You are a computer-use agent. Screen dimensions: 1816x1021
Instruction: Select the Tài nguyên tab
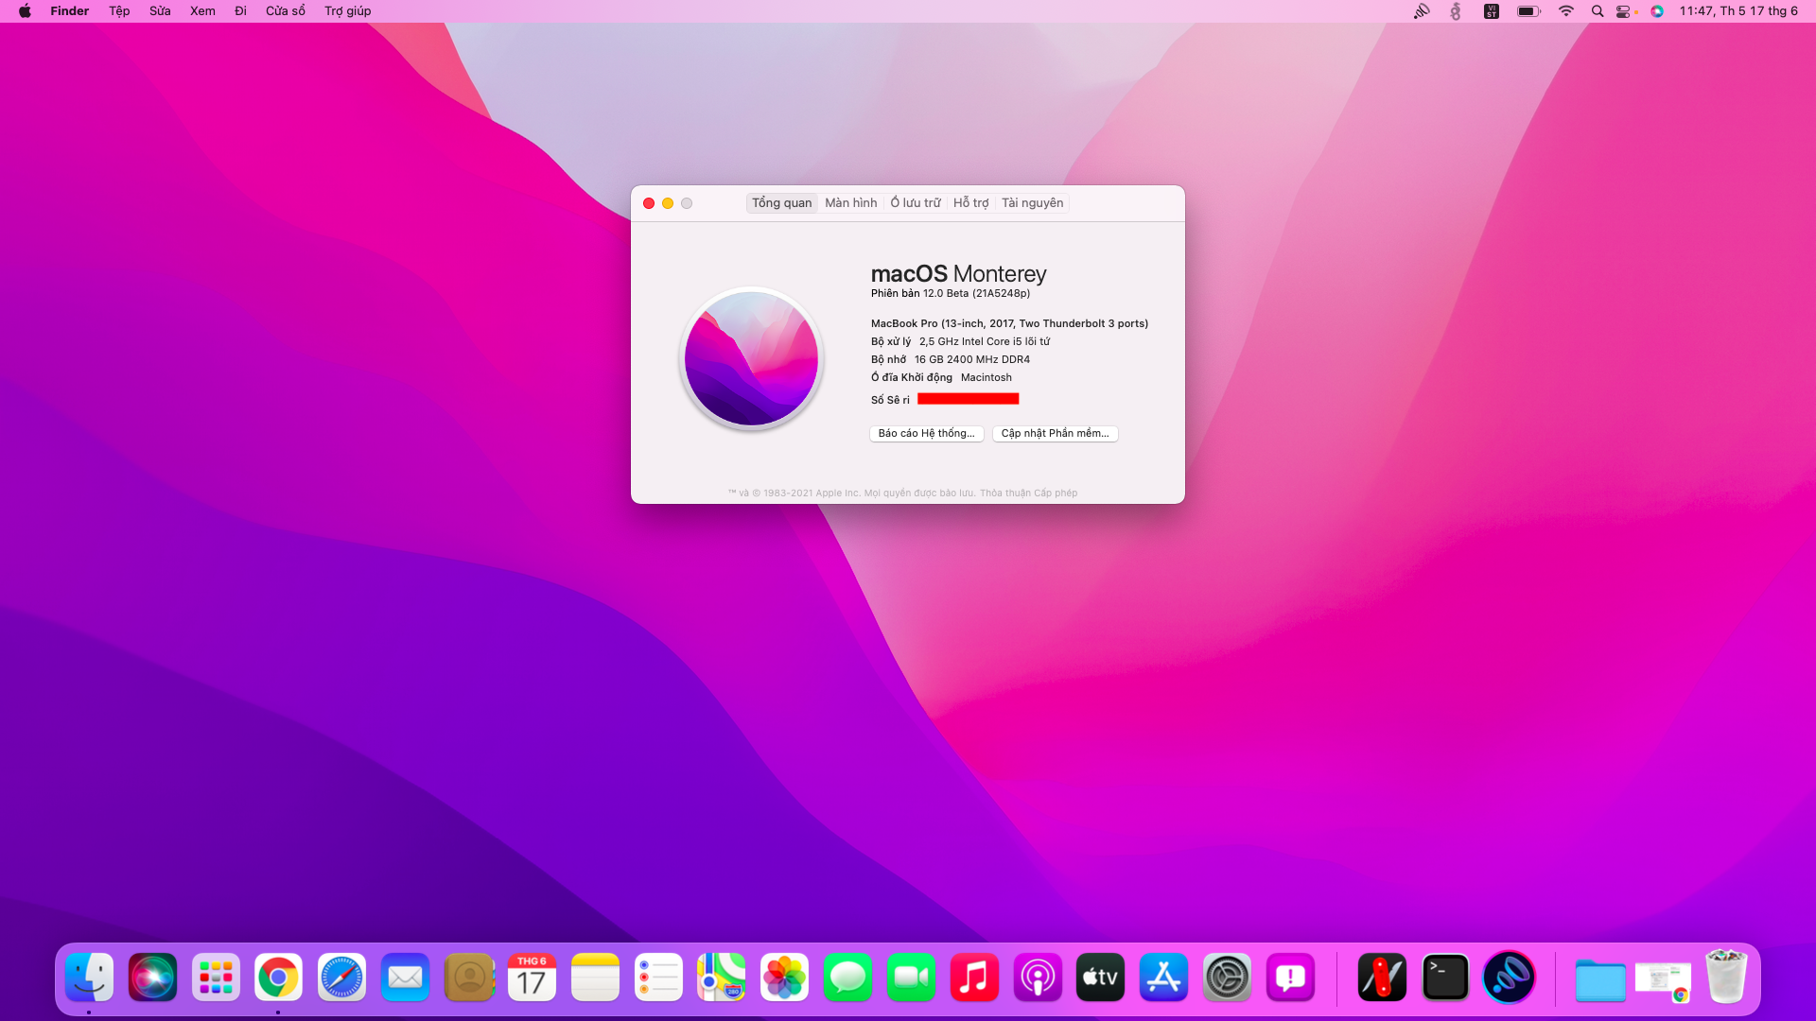(1032, 203)
